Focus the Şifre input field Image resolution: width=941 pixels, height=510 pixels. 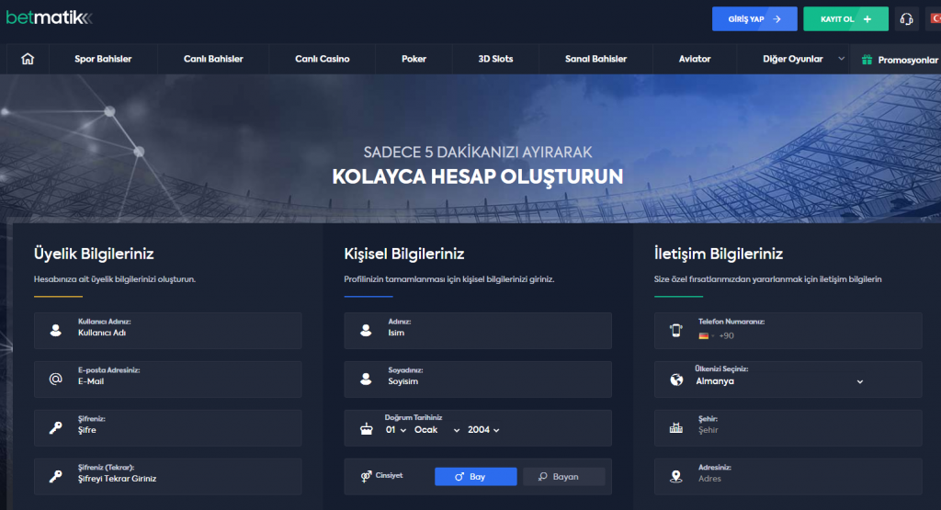[167, 428]
